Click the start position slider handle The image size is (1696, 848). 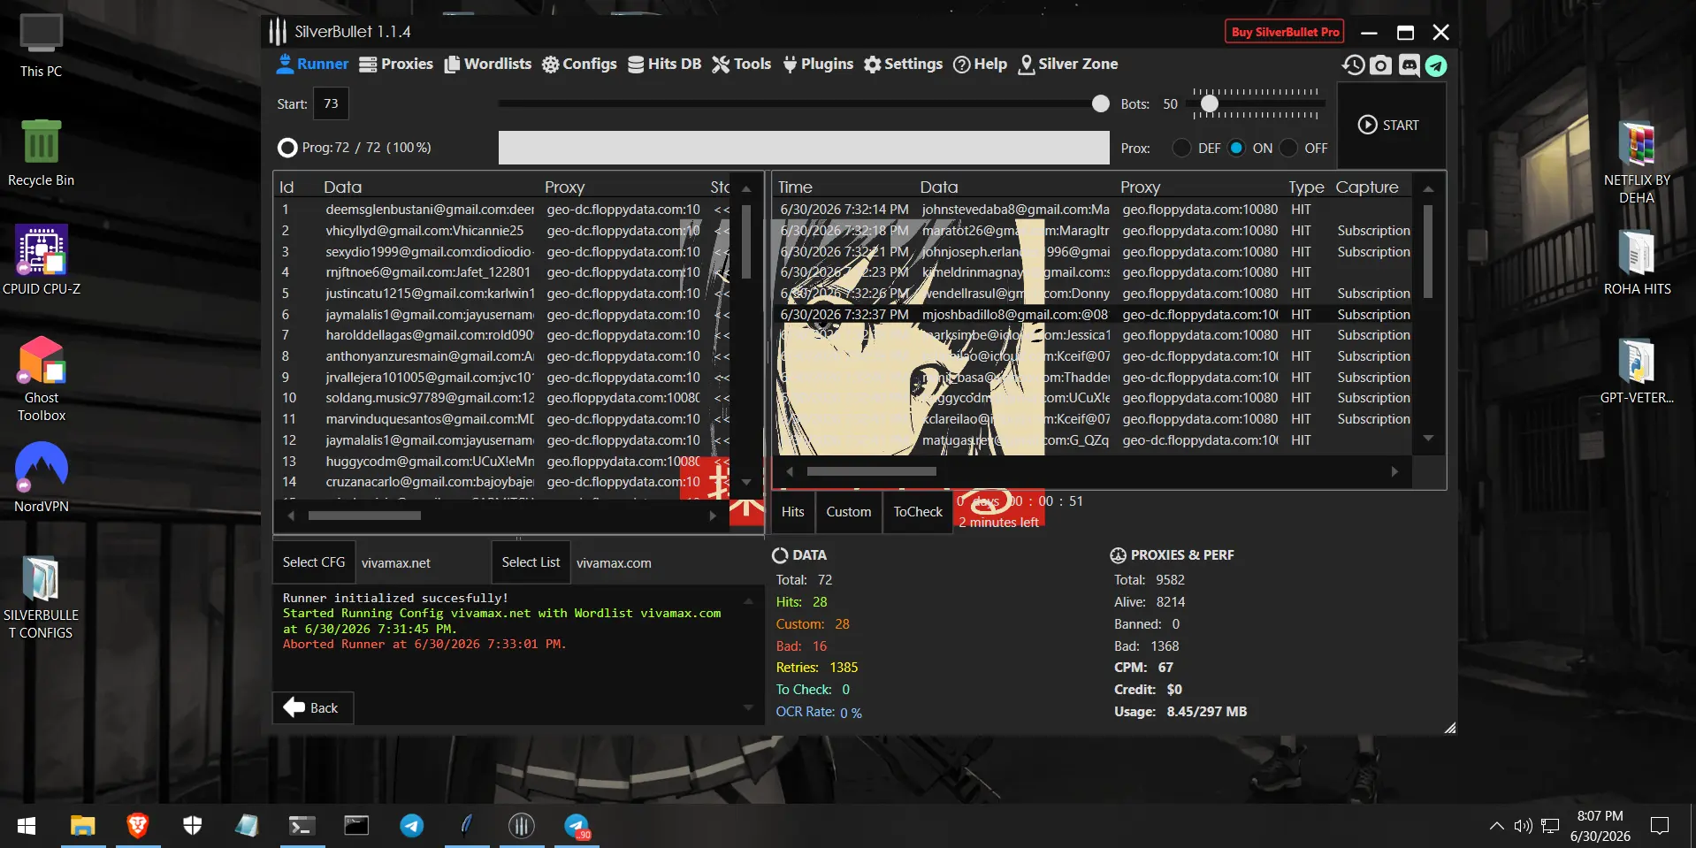click(x=1100, y=103)
